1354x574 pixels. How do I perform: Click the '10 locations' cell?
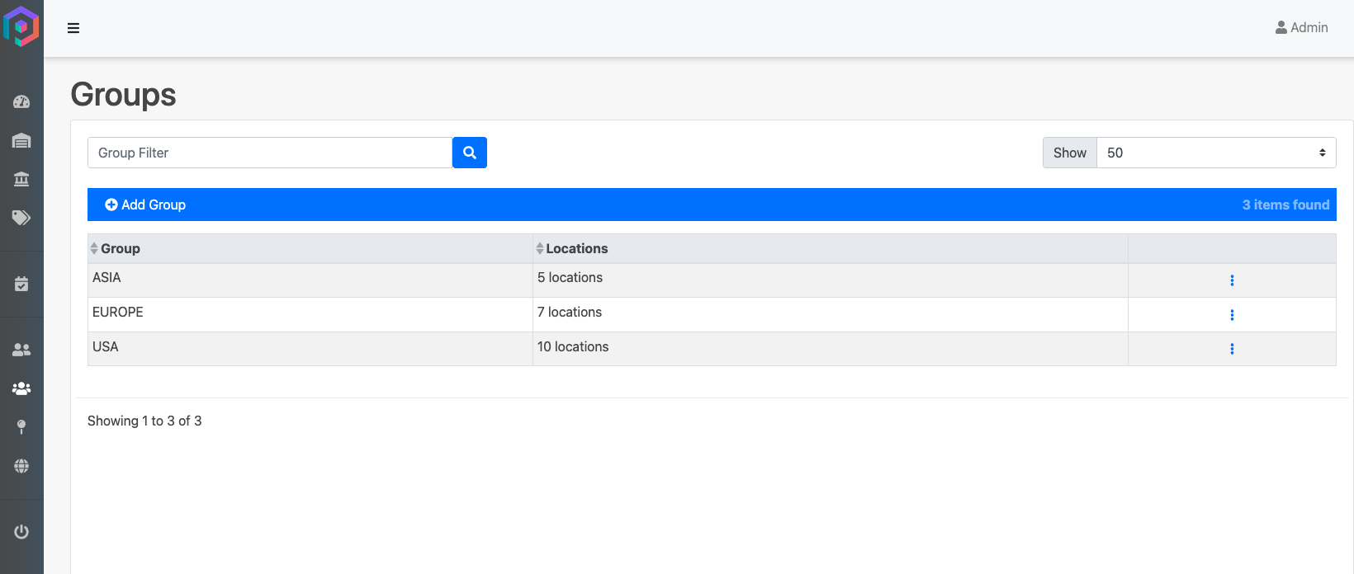831,349
